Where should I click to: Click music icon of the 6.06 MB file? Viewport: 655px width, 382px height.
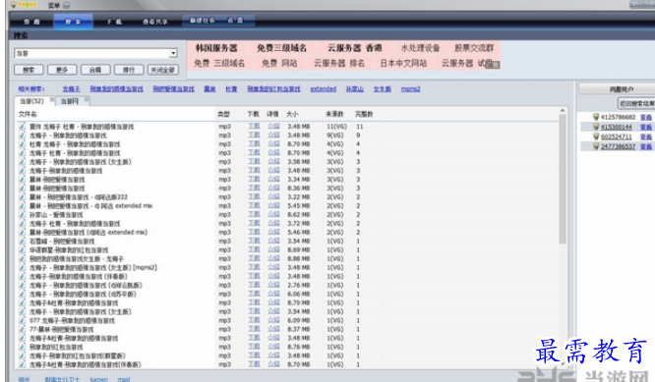click(x=23, y=294)
